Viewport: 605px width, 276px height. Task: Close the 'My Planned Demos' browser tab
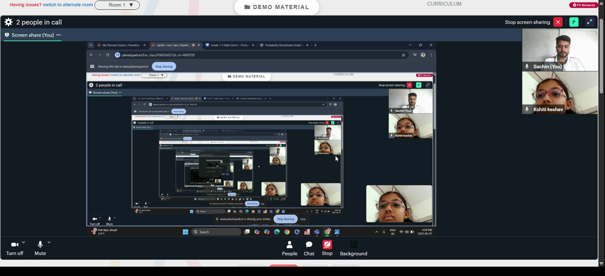tap(145, 45)
